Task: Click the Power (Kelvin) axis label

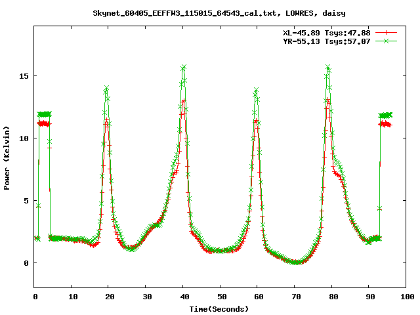Action: [x=7, y=158]
